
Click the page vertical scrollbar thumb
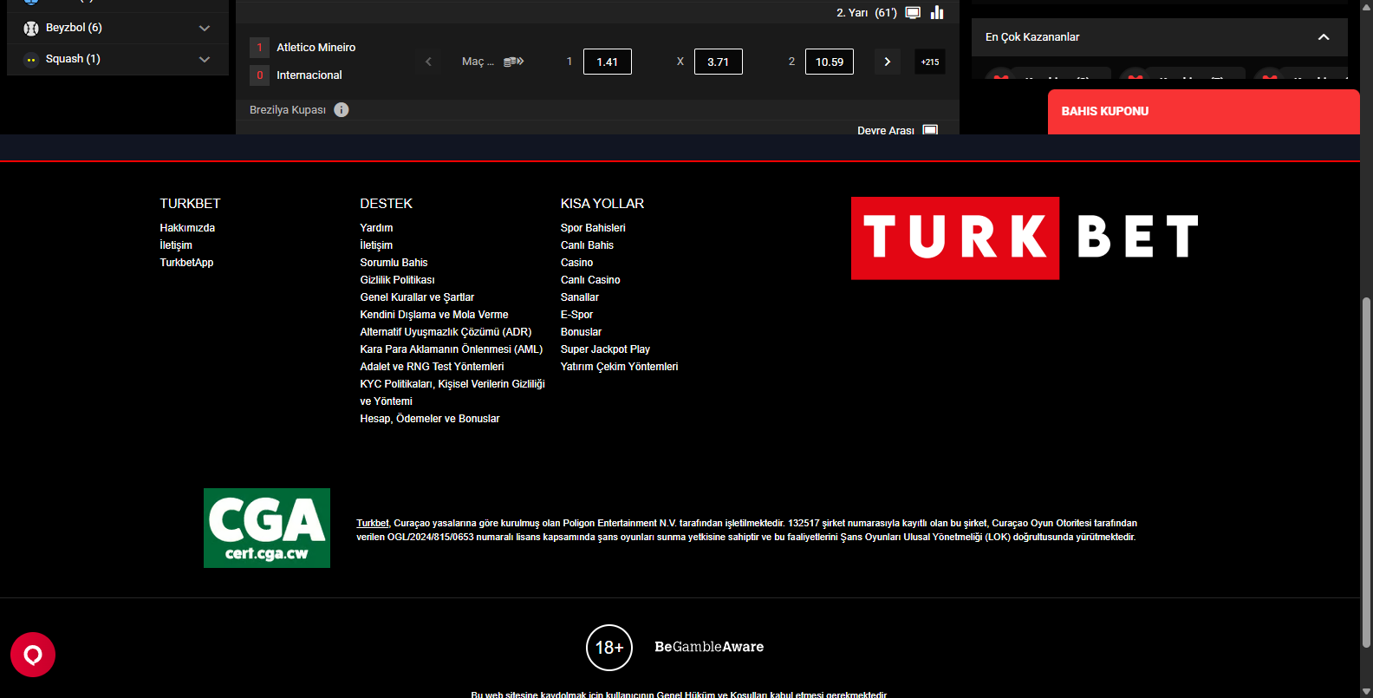tap(1366, 473)
